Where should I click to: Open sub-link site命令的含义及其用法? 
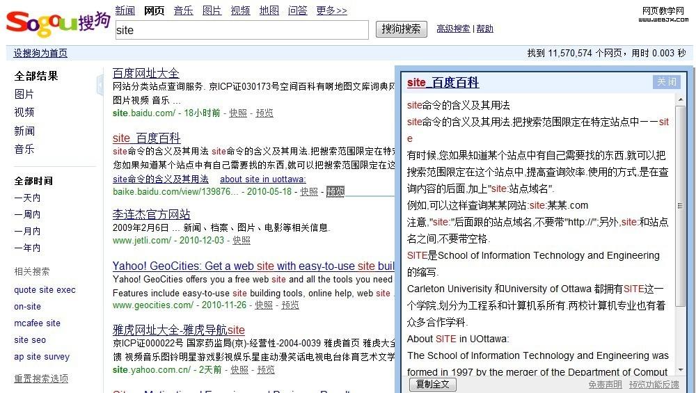(x=161, y=179)
